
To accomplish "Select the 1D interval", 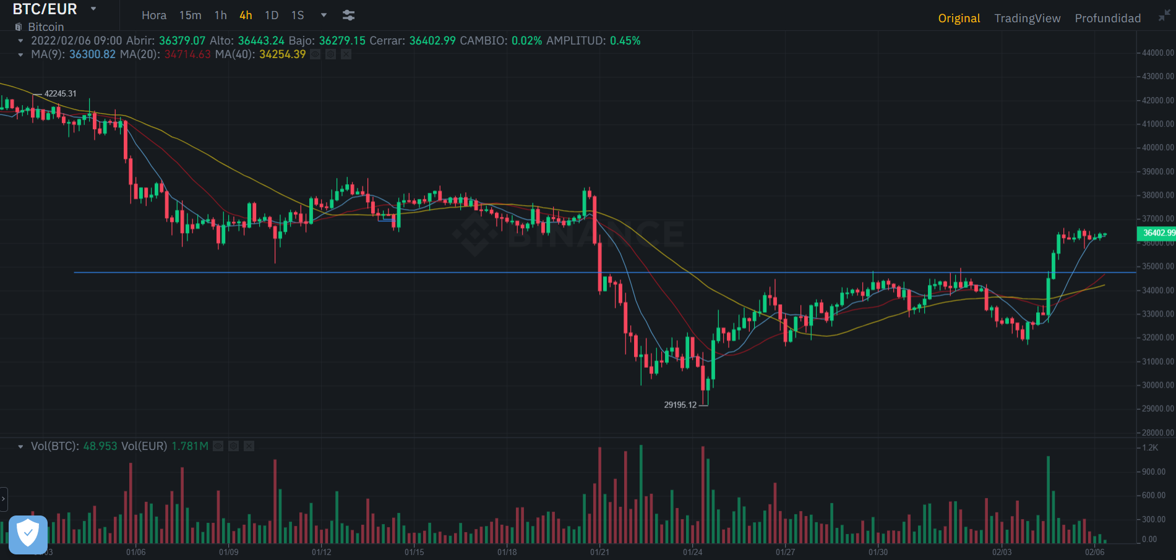I will point(272,15).
